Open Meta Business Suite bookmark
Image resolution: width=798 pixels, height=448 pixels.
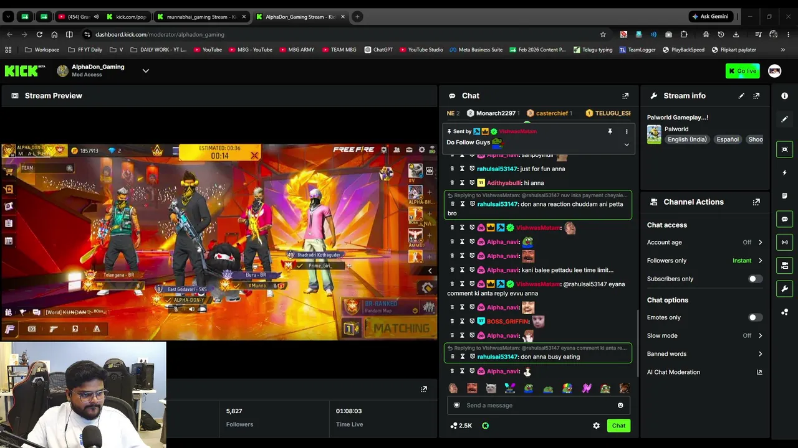point(476,50)
